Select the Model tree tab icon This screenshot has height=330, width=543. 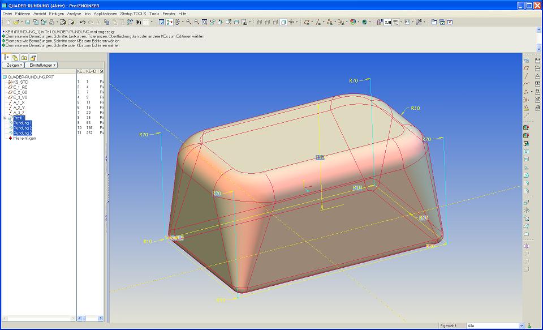click(x=6, y=57)
